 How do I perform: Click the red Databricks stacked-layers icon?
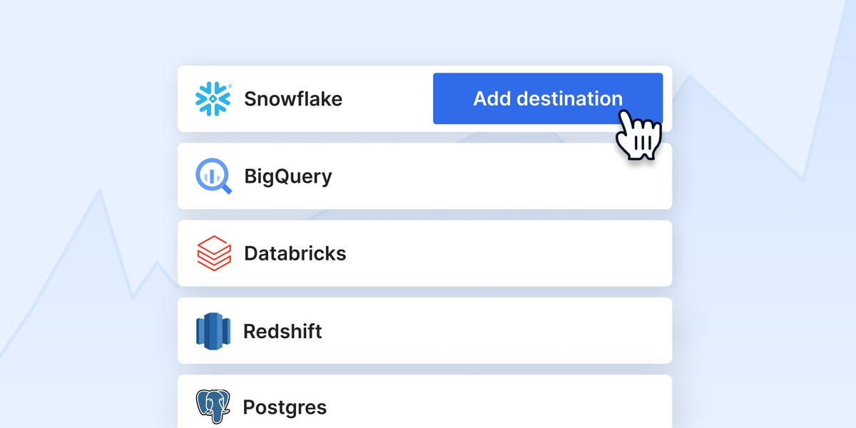pyautogui.click(x=213, y=253)
